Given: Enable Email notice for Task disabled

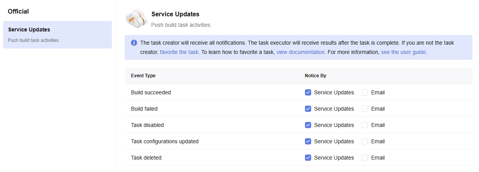Looking at the screenshot, I should click(x=365, y=125).
